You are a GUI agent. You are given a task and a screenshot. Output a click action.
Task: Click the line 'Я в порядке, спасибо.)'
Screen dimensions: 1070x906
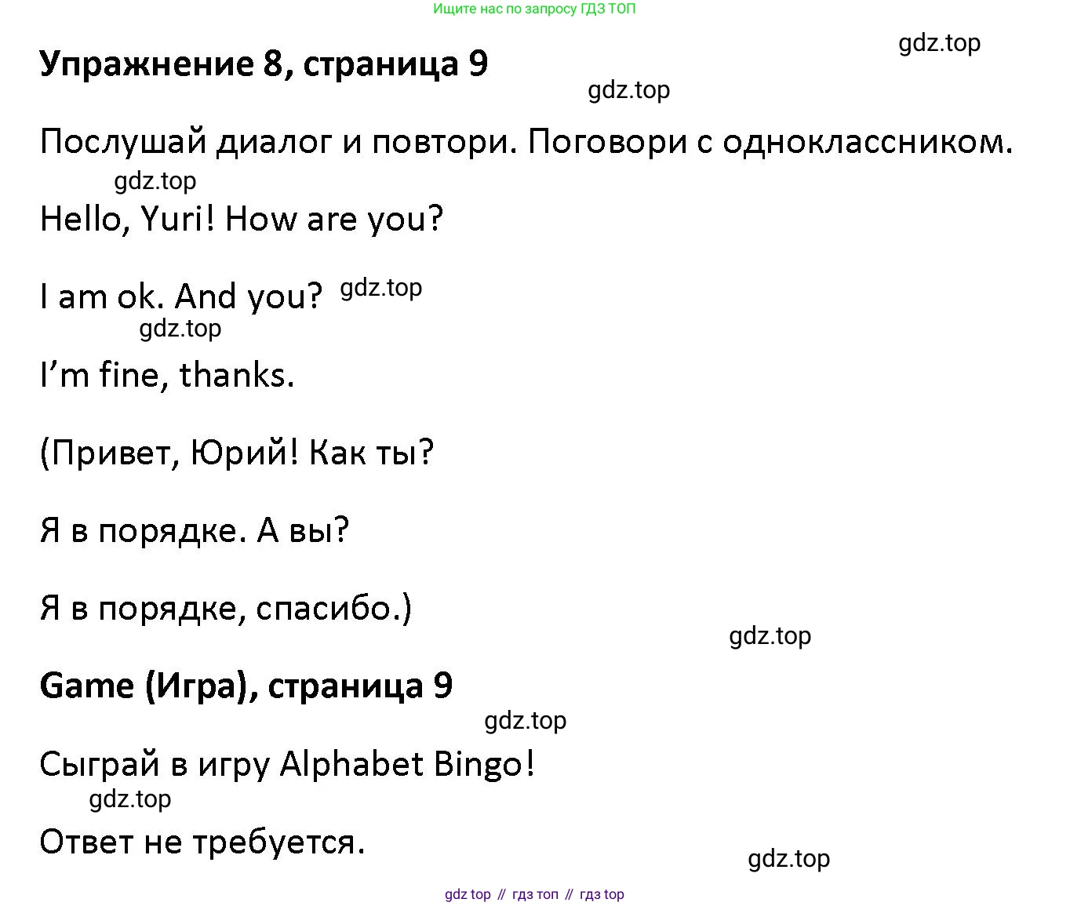pyautogui.click(x=226, y=608)
